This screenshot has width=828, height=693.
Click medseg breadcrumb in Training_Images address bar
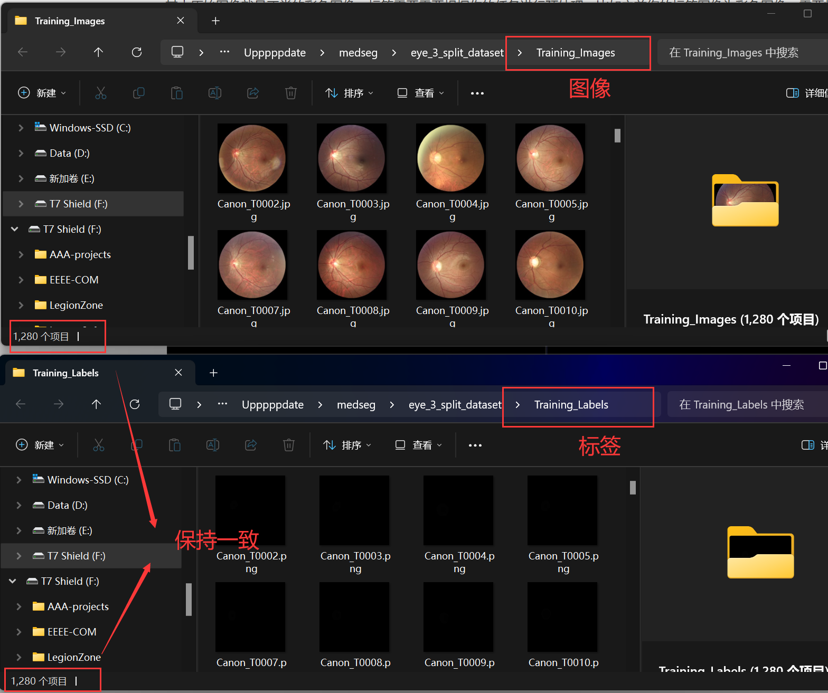(358, 53)
